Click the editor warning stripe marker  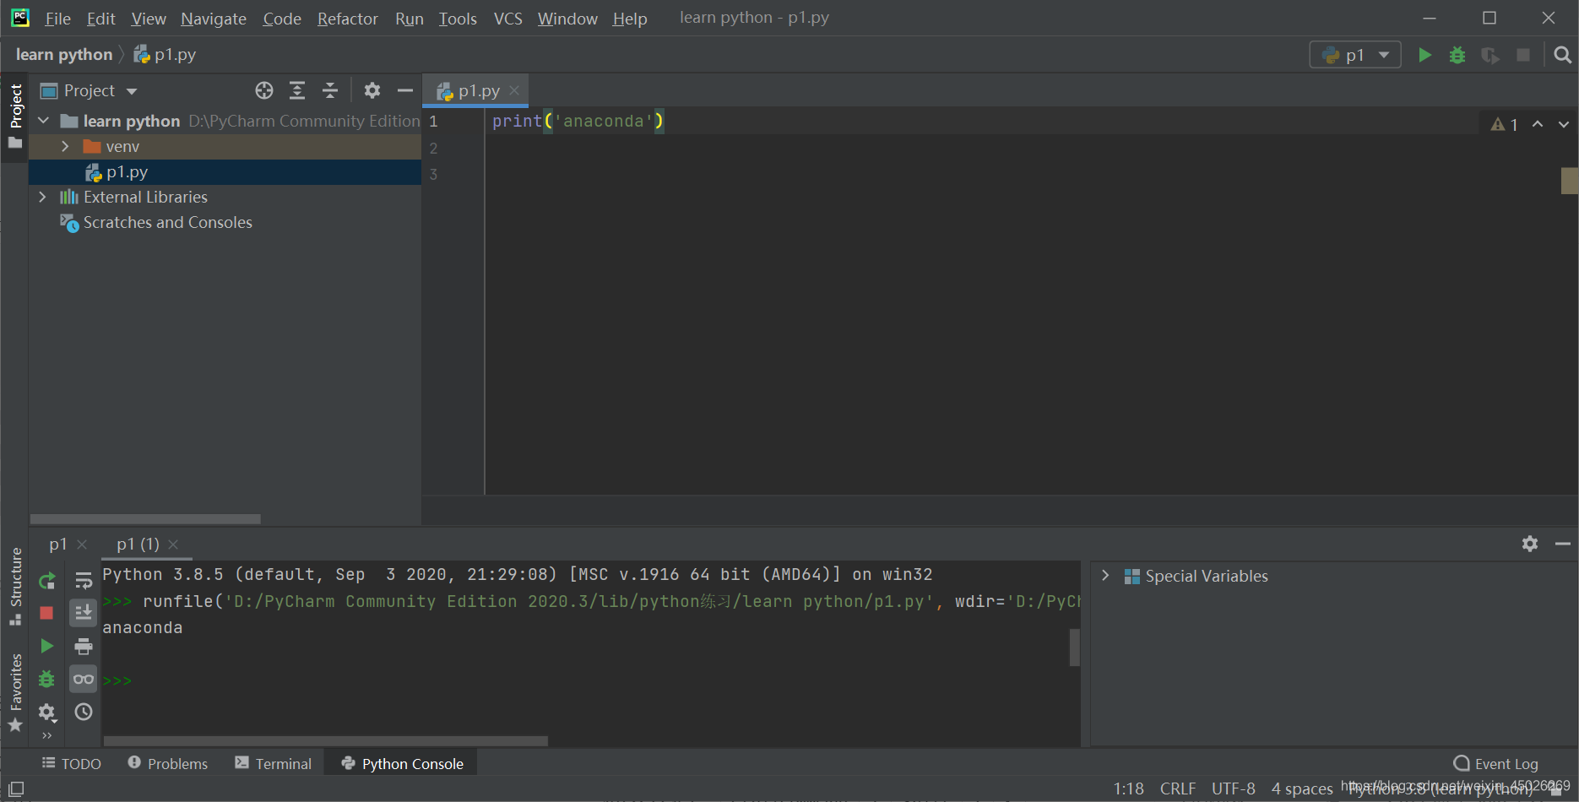tap(1570, 181)
